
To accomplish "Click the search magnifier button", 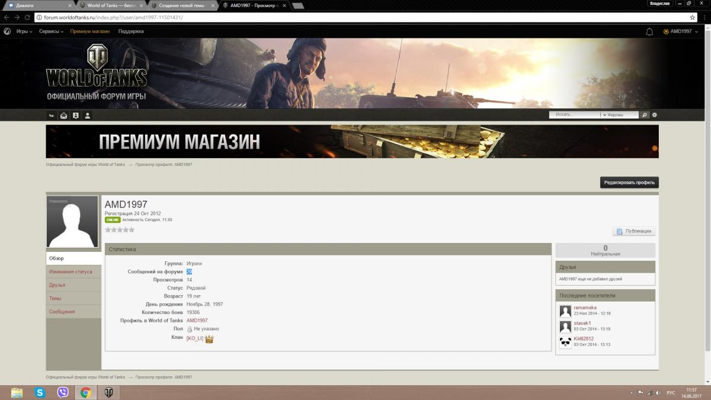I will coord(645,115).
